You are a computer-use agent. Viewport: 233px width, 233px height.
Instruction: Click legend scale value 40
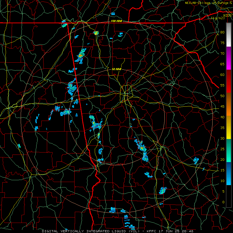[x=222, y=117]
